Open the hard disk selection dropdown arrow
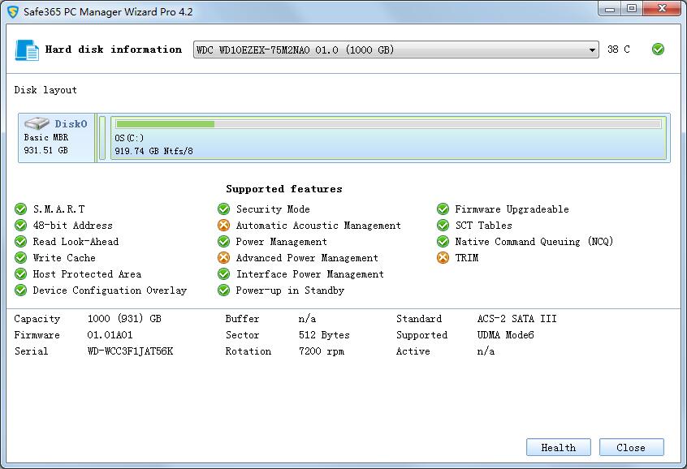This screenshot has height=469, width=687. 592,50
